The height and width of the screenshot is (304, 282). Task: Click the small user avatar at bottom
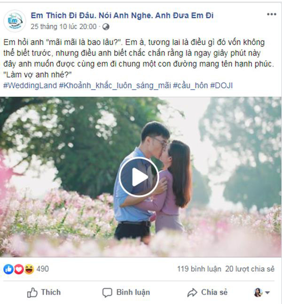coord(258,292)
